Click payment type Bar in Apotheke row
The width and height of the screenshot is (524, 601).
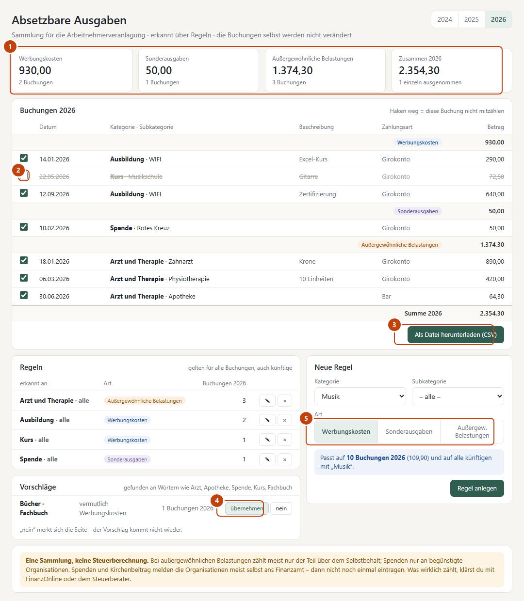pyautogui.click(x=387, y=297)
